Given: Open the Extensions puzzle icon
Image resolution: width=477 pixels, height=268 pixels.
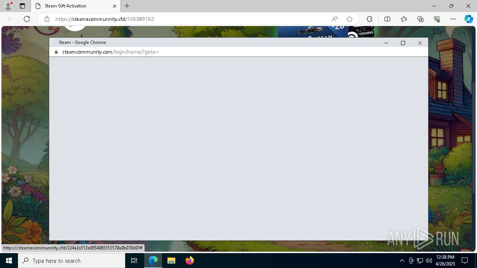Looking at the screenshot, I should [x=369, y=19].
